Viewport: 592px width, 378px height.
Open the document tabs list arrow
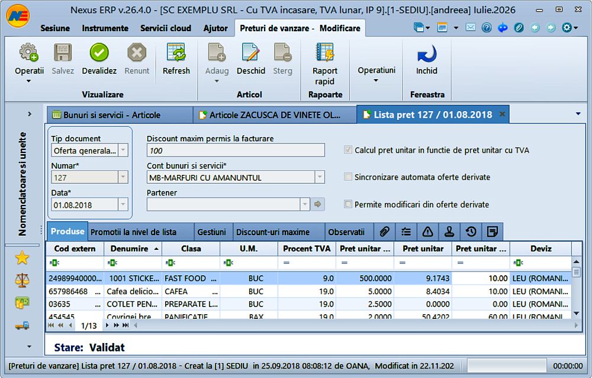(x=578, y=114)
